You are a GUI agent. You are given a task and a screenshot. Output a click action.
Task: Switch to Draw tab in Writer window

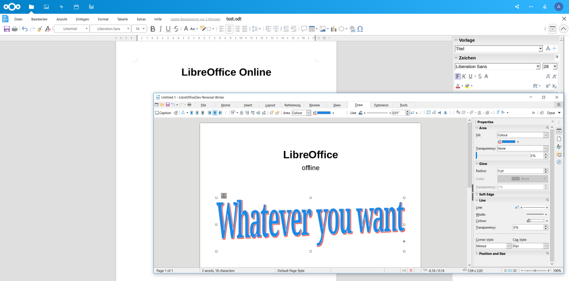[x=358, y=105]
